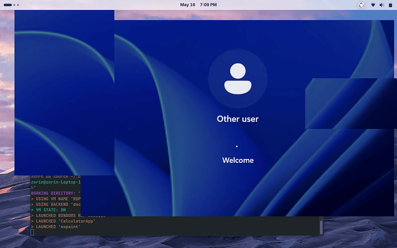Open the calendar from May 16 7:09 PM clock
The image size is (397, 248).
[199, 5]
